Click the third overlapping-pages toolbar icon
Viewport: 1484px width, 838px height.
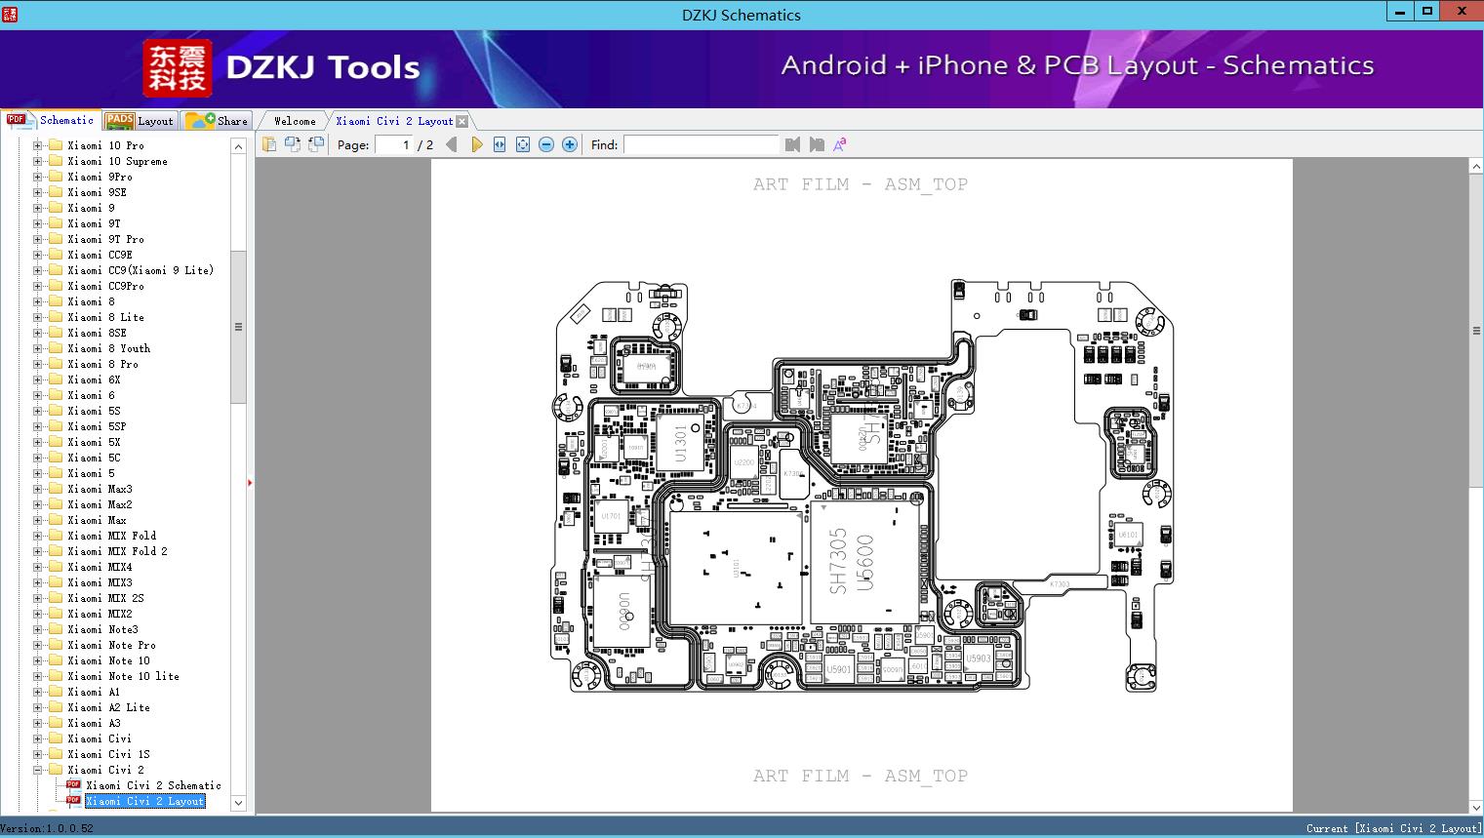pyautogui.click(x=316, y=144)
